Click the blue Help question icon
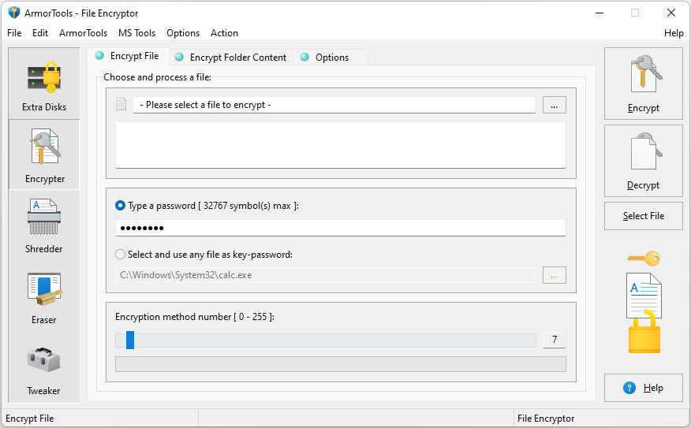 pyautogui.click(x=629, y=388)
